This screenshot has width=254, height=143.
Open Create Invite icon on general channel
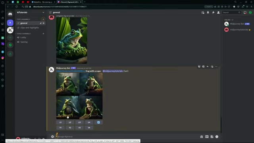tap(41, 23)
